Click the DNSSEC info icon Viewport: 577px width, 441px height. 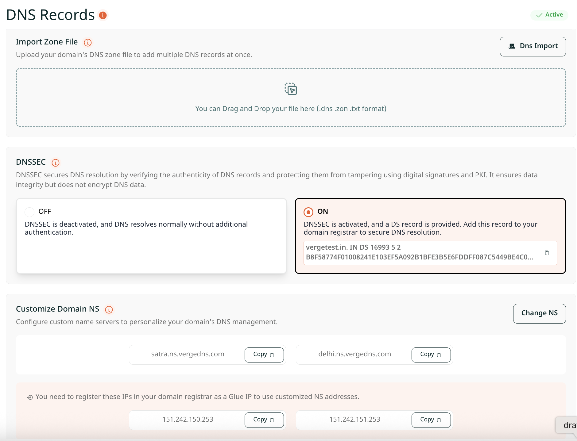click(56, 163)
